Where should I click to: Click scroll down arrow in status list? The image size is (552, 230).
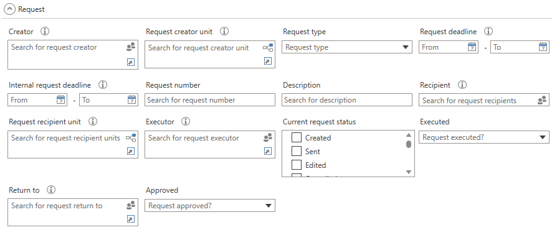408,172
